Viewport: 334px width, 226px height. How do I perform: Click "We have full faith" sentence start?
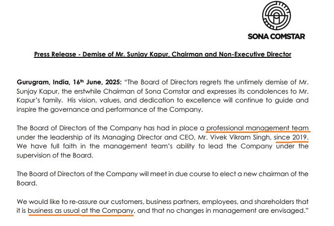pyautogui.click(x=46, y=146)
